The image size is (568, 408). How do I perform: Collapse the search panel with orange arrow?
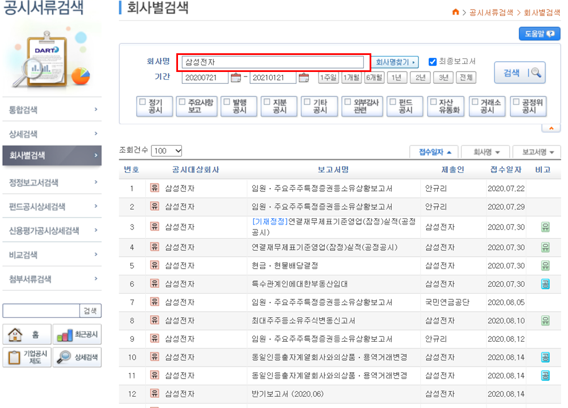point(551,128)
